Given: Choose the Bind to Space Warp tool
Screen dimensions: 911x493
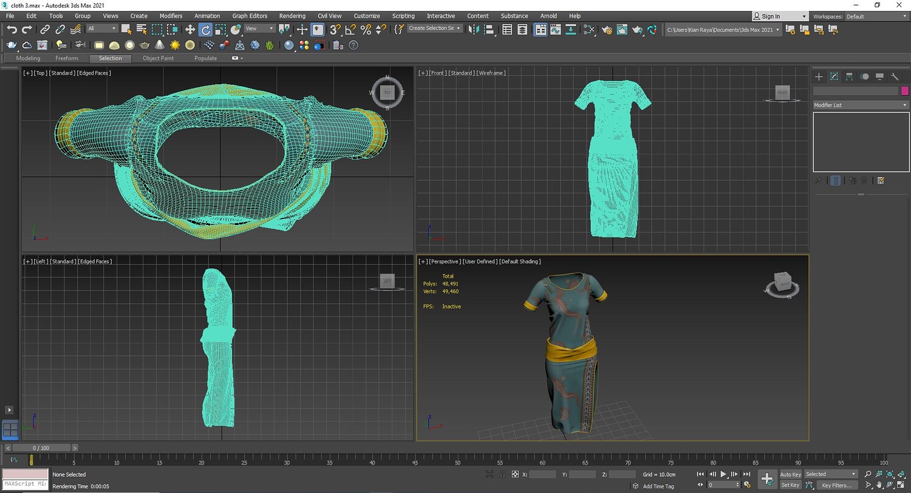Looking at the screenshot, I should pyautogui.click(x=75, y=29).
